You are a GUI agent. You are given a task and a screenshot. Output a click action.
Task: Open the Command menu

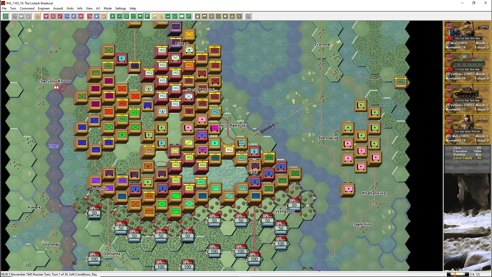tap(27, 8)
